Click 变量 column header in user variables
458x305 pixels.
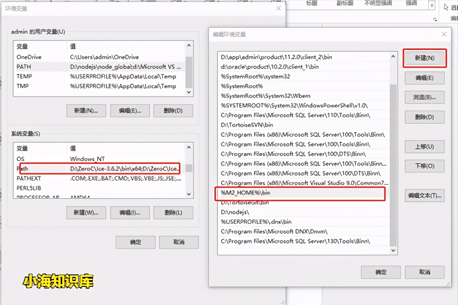(x=41, y=46)
